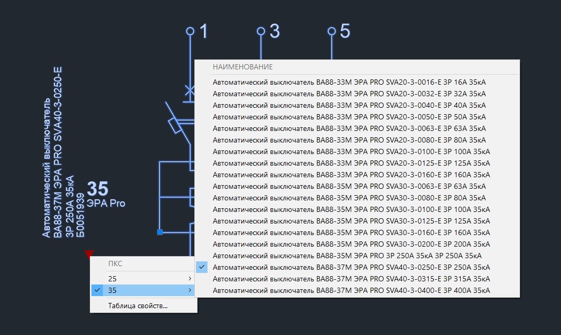Pick the ВА88-35М SVA30-3-0160-E 160А entry
The width and height of the screenshot is (561, 335).
pos(357,232)
